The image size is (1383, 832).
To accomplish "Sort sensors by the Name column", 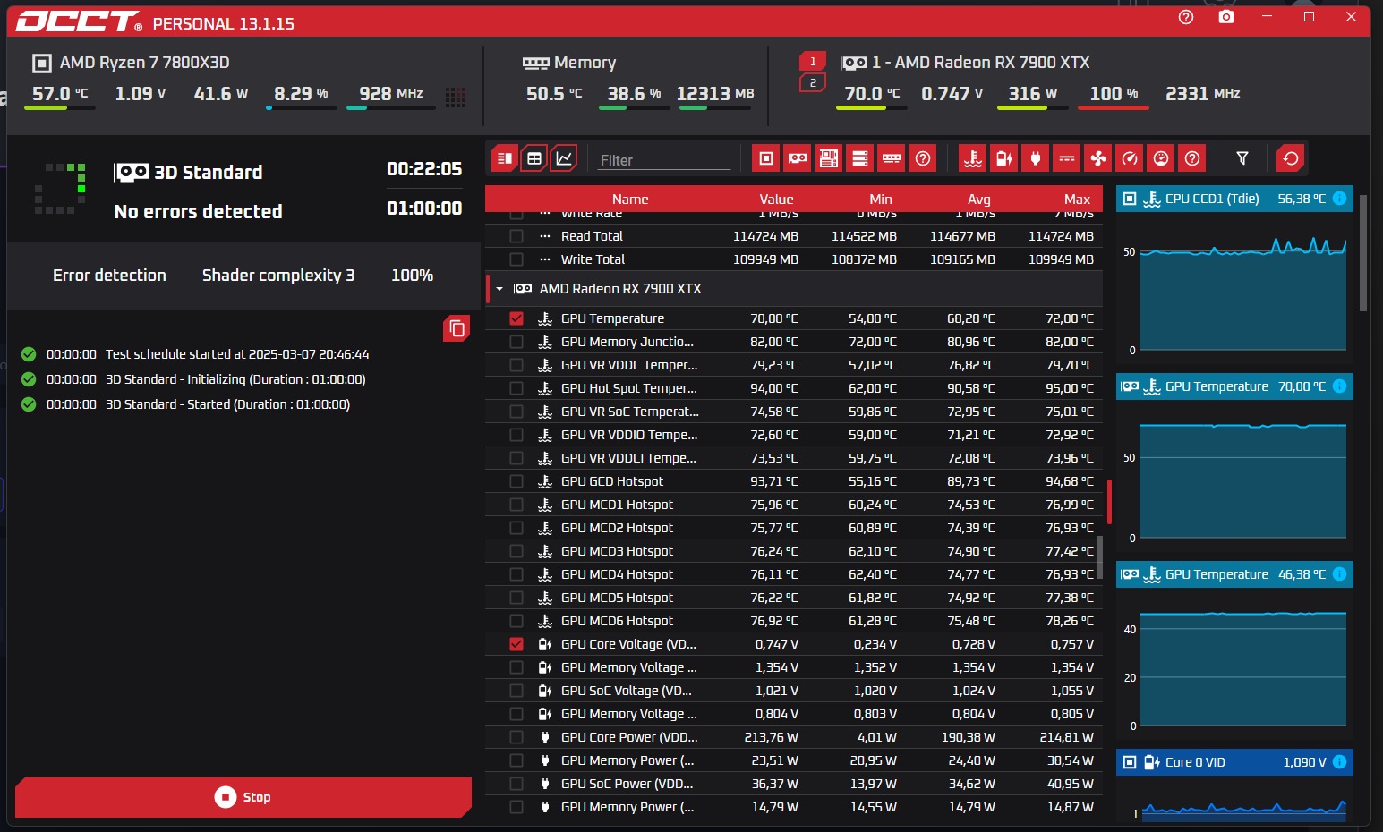I will click(x=630, y=200).
